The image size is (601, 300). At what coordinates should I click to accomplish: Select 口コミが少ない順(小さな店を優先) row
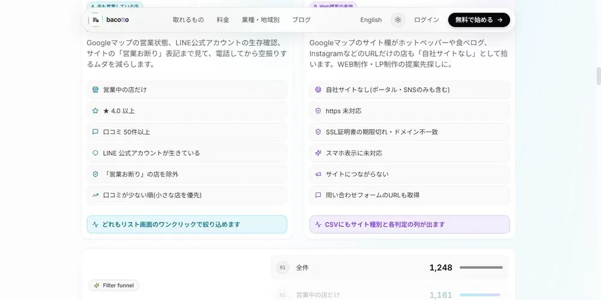(x=187, y=195)
